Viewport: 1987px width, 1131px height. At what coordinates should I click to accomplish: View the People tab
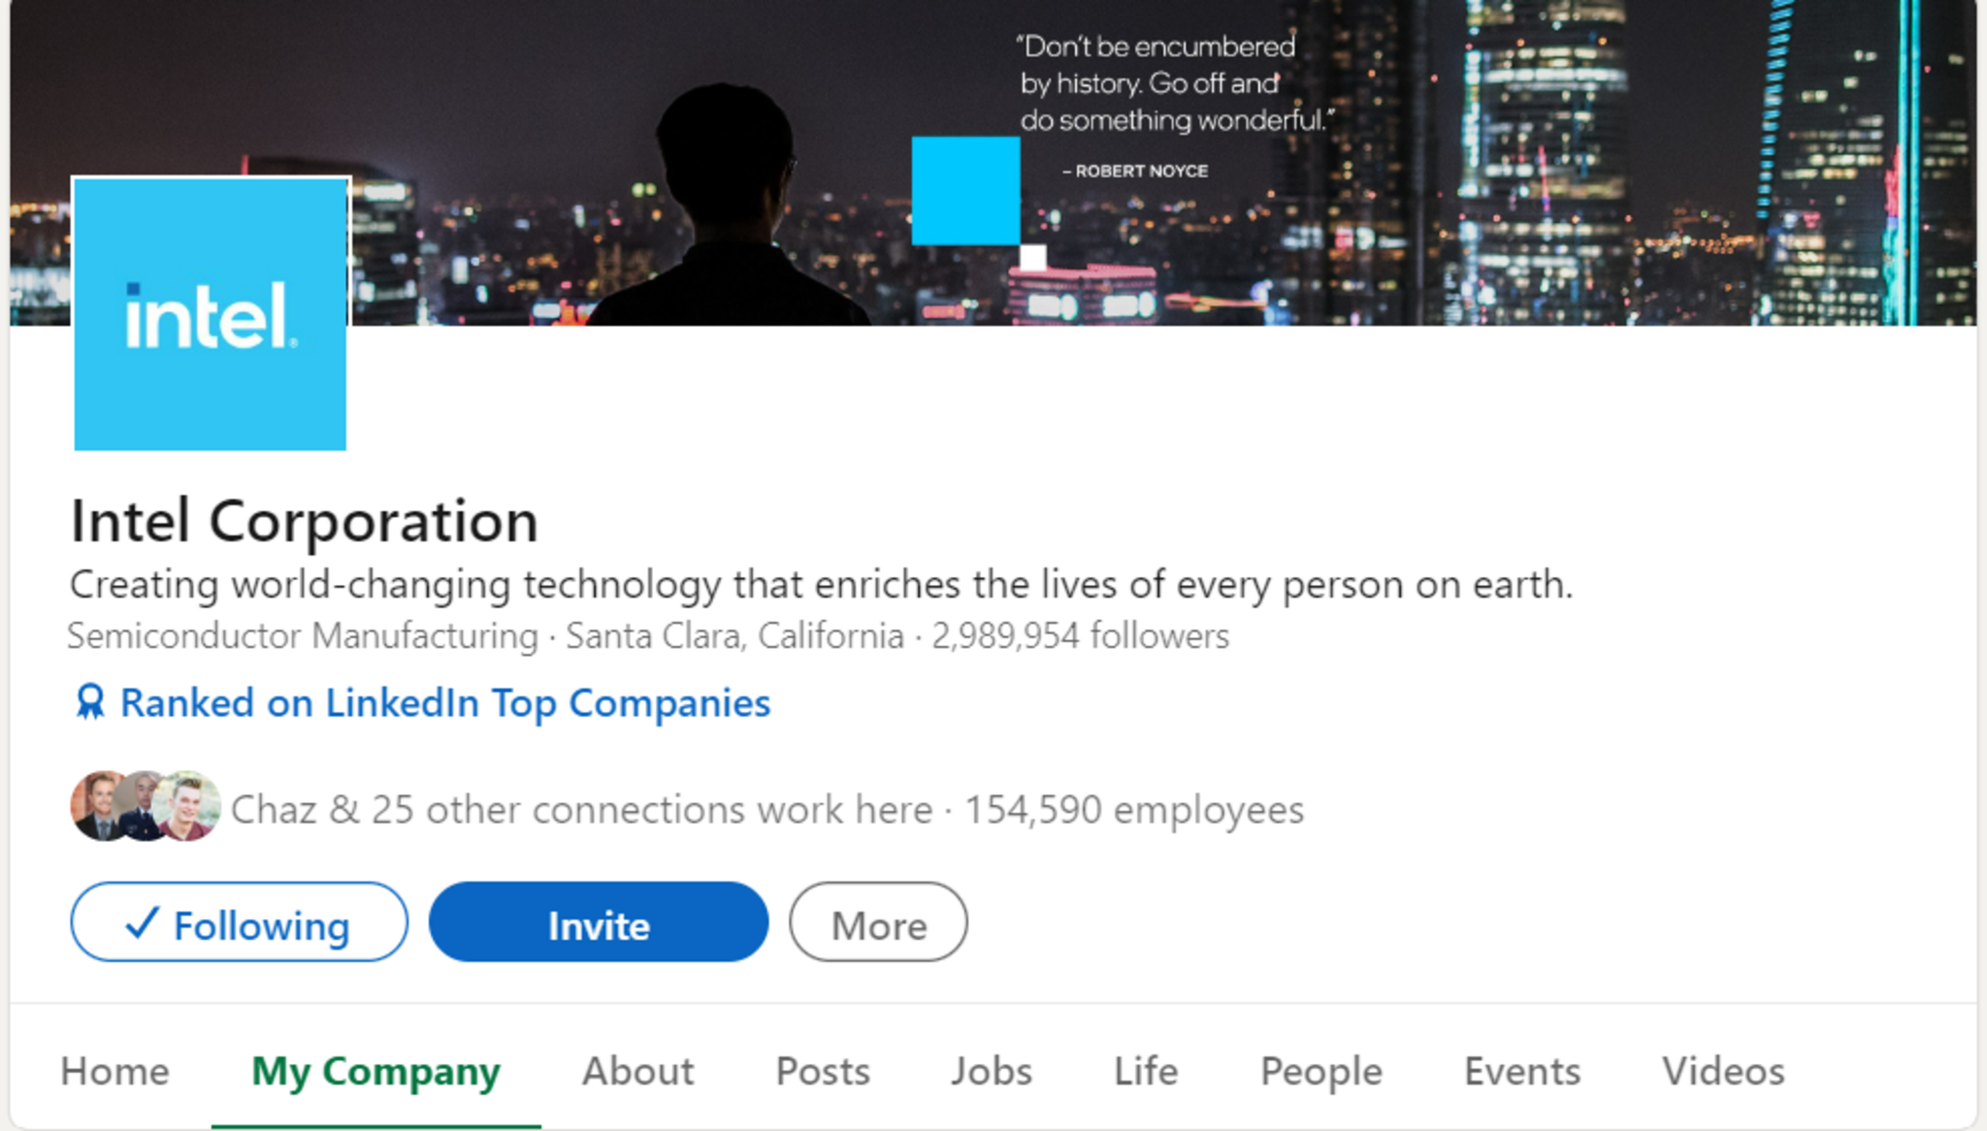coord(1320,1071)
